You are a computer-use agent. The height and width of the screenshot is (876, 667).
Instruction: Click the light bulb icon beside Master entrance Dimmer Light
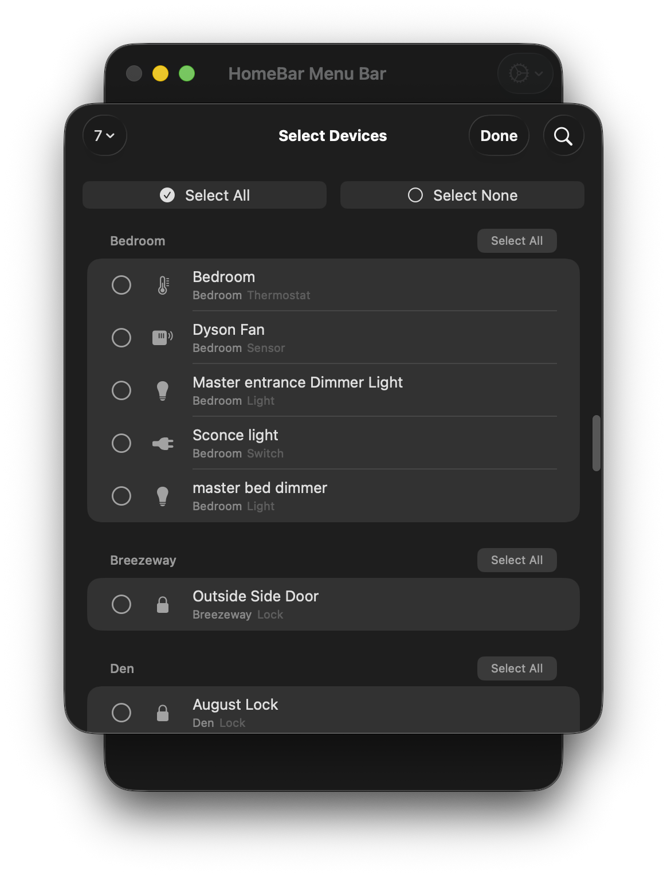point(163,390)
